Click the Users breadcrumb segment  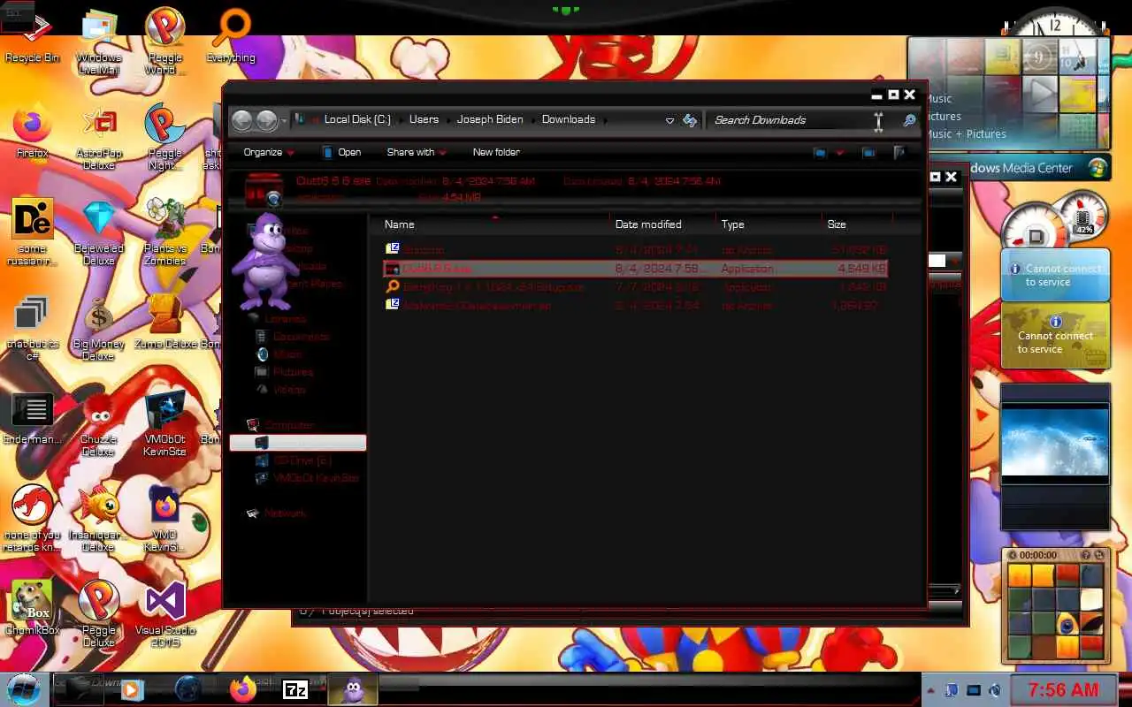pos(424,119)
